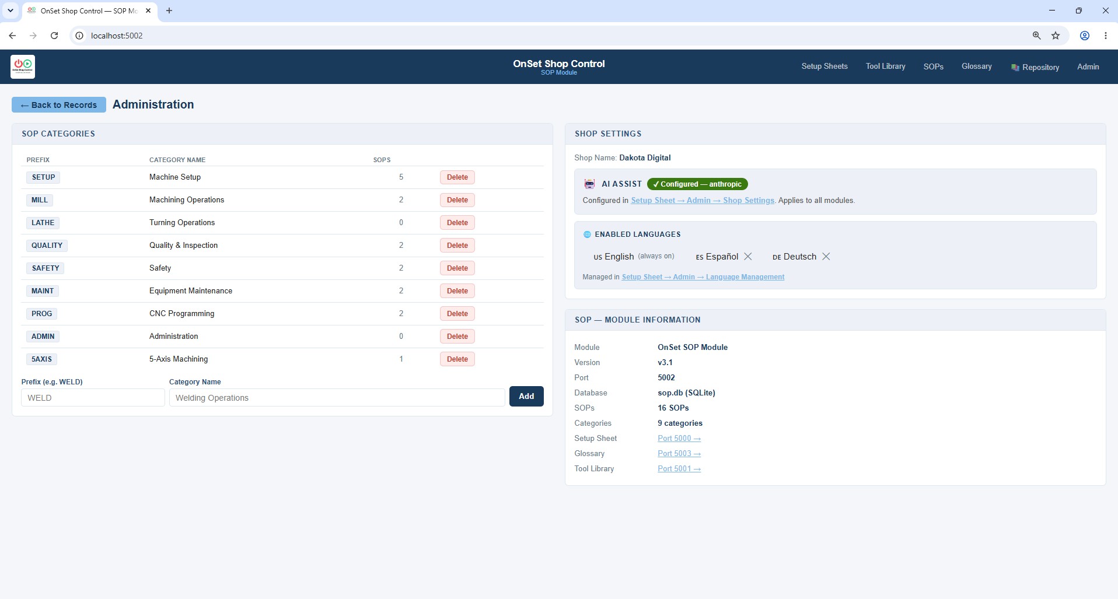This screenshot has width=1118, height=599.
Task: Open the Language Management link
Action: point(703,277)
